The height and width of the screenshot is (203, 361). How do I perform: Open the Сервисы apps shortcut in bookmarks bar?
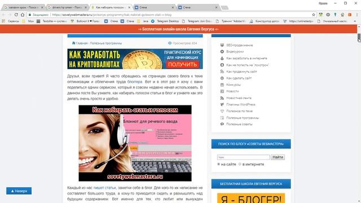click(x=11, y=21)
